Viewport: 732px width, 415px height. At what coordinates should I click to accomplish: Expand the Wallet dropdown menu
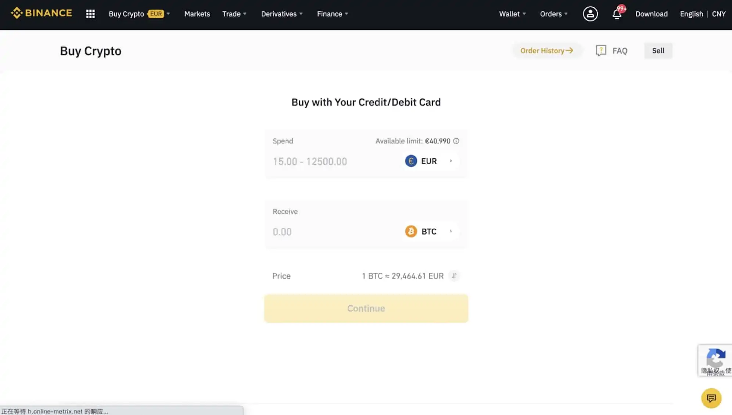[512, 14]
